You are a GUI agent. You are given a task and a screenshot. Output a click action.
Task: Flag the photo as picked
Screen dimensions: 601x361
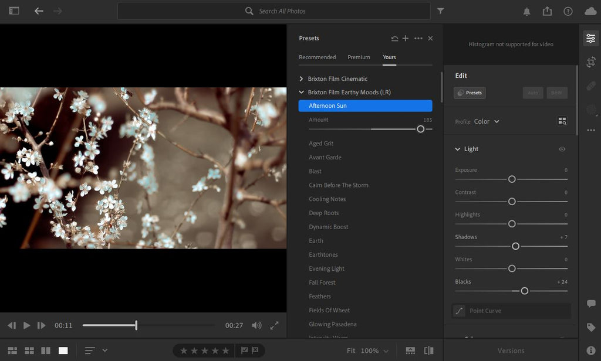pyautogui.click(x=244, y=350)
